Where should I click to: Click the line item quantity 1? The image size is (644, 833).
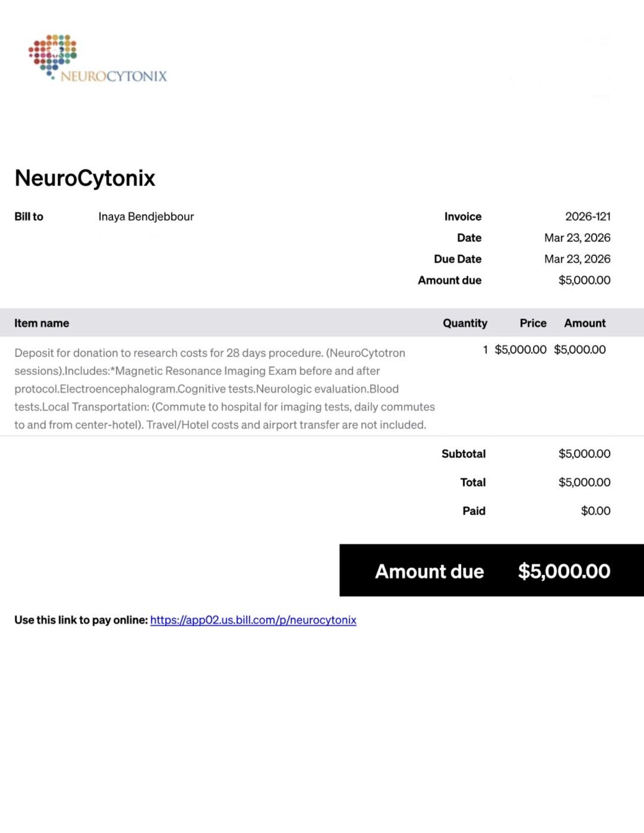(x=485, y=349)
